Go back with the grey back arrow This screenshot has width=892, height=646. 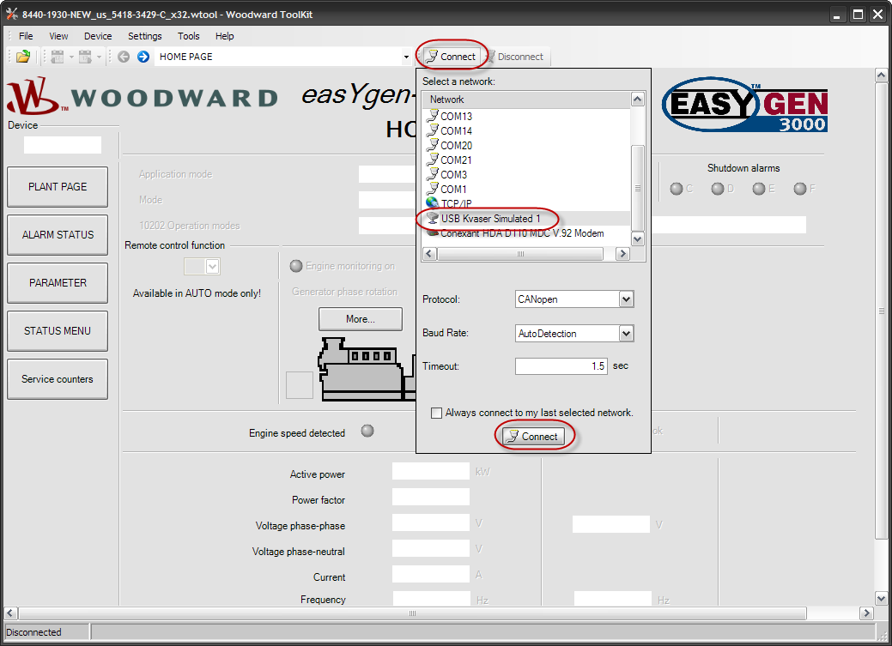[x=124, y=57]
